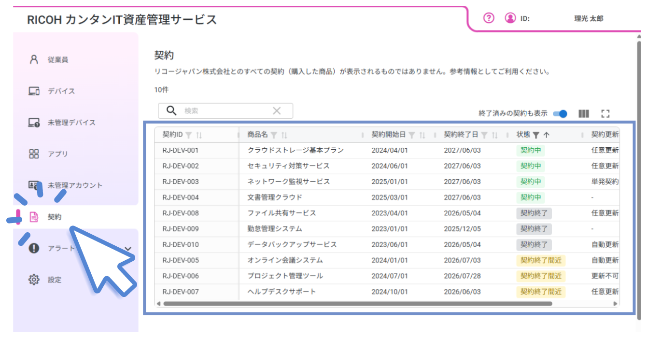Image resolution: width=647 pixels, height=338 pixels.
Task: Click the 10件 record count
Action: click(x=161, y=90)
